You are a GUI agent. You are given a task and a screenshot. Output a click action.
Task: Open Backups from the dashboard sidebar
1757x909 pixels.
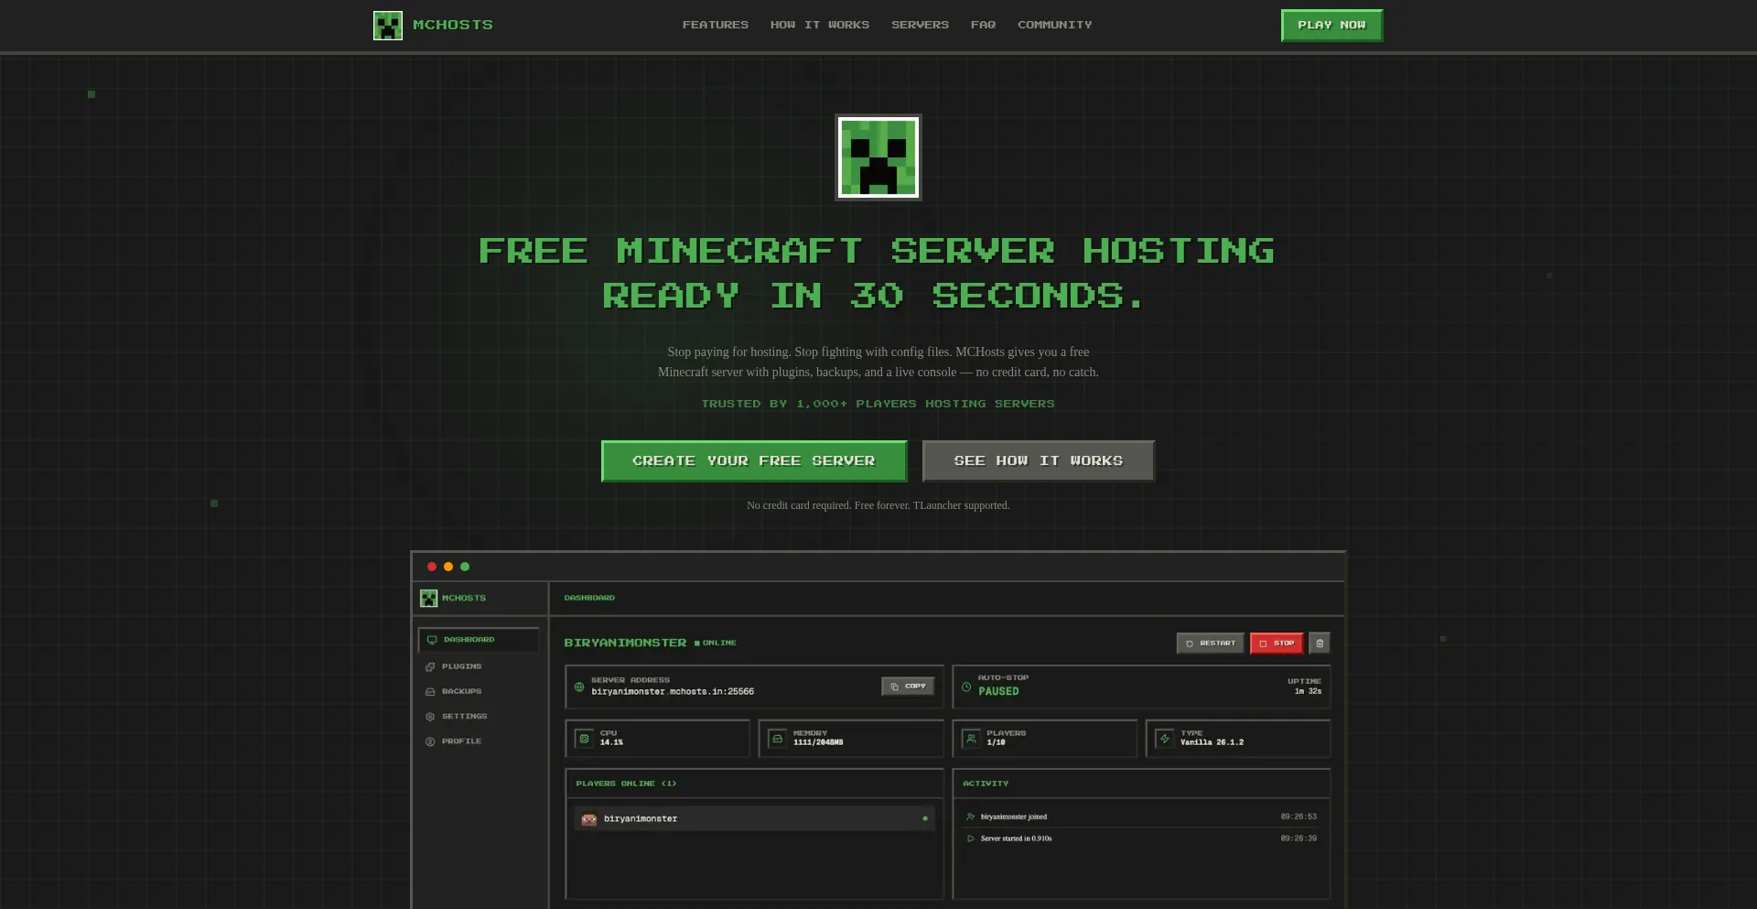(x=461, y=692)
